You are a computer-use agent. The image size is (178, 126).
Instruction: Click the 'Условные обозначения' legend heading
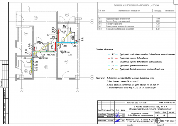(x=105, y=49)
